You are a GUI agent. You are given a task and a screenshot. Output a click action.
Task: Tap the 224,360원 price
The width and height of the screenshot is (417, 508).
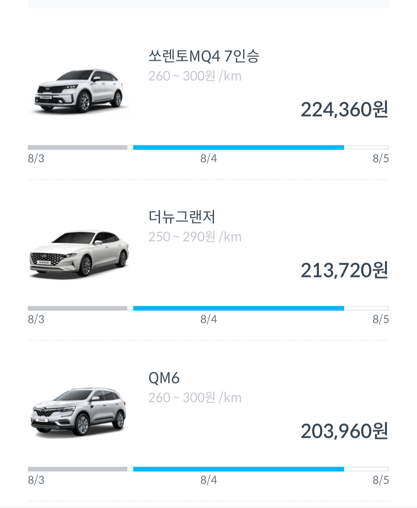tap(344, 109)
